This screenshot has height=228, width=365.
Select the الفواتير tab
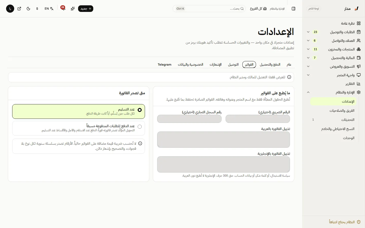[249, 65]
